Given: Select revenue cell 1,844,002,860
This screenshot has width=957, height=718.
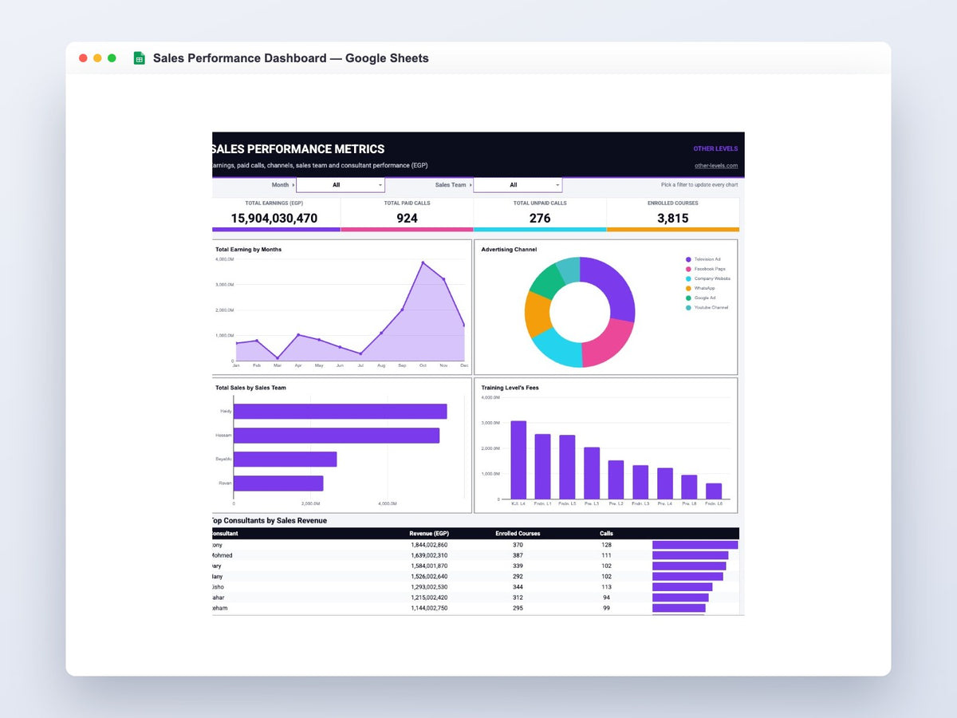Looking at the screenshot, I should [x=429, y=545].
